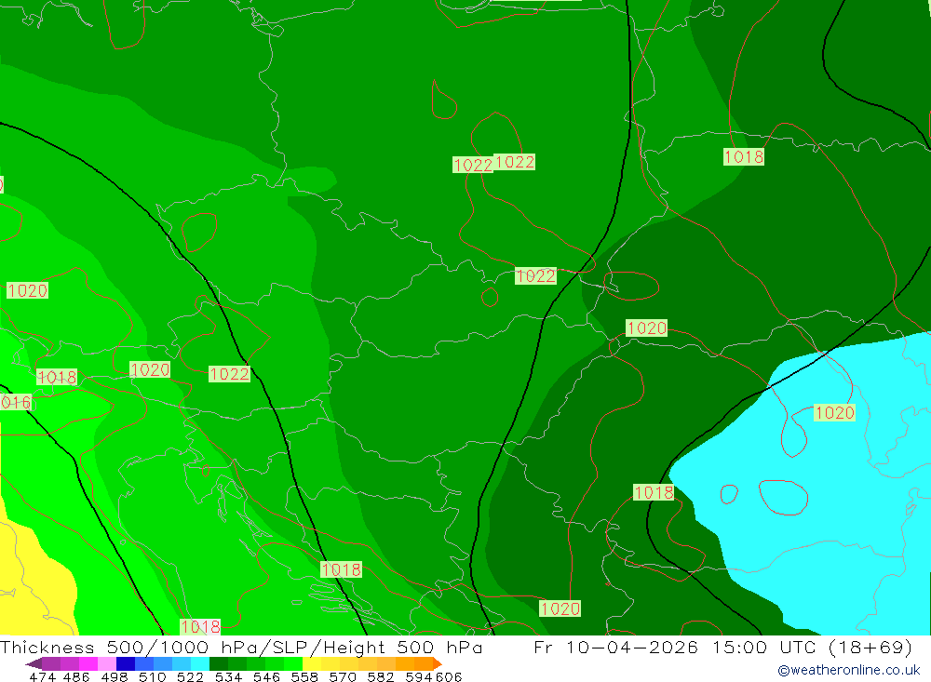Select the legend value 486

76,676
